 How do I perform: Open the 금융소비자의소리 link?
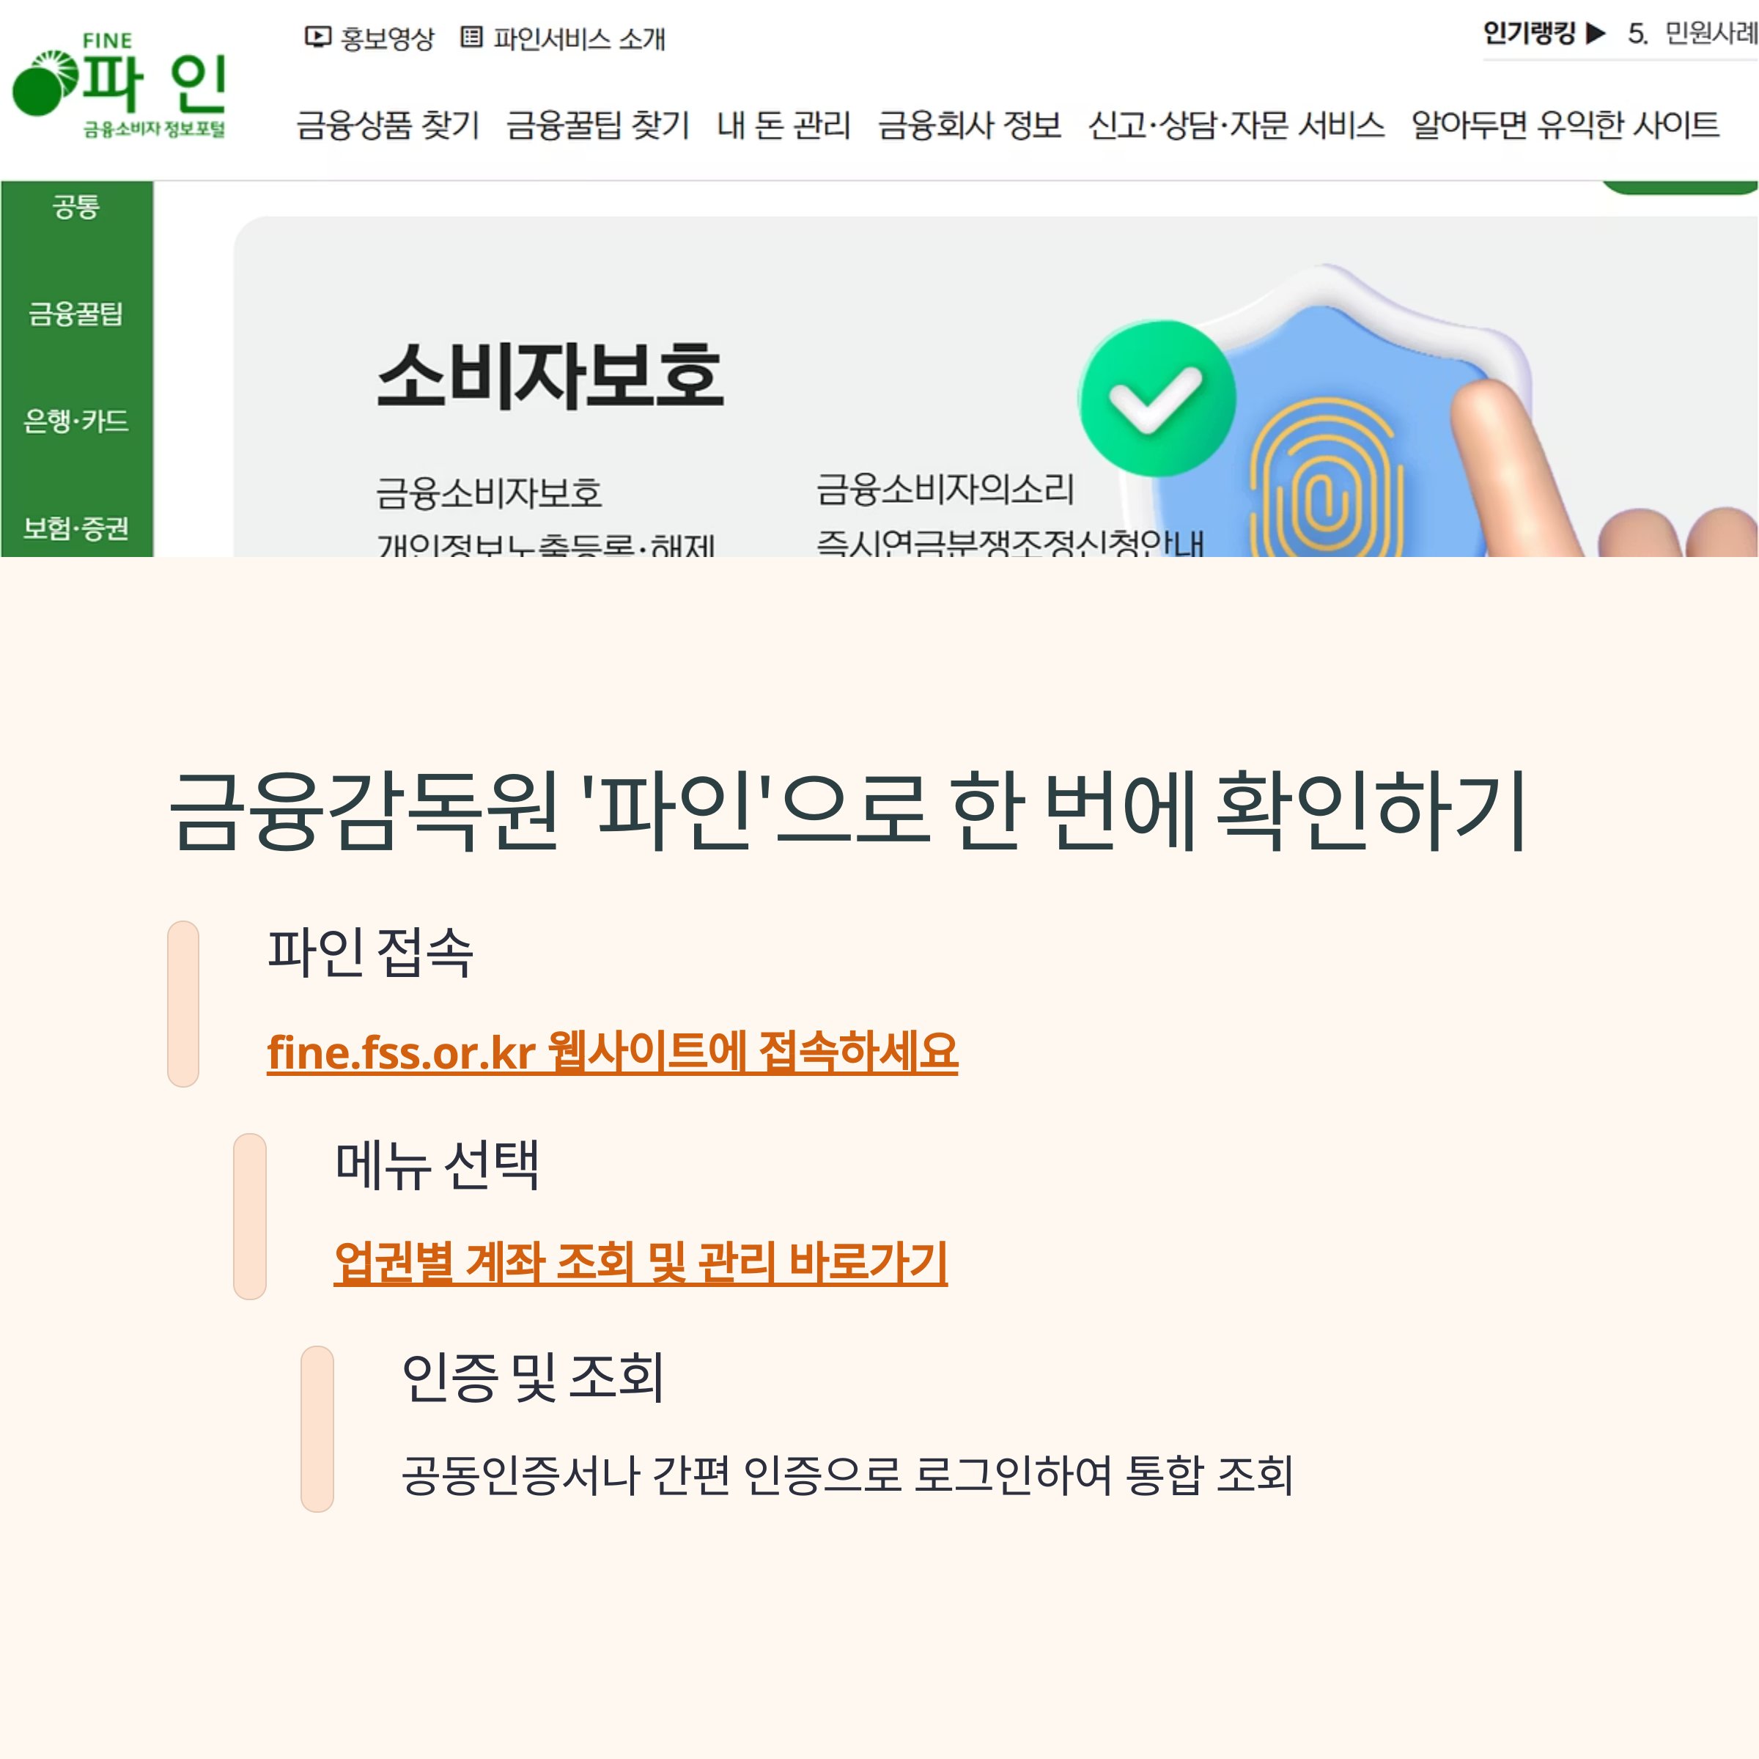click(x=945, y=490)
